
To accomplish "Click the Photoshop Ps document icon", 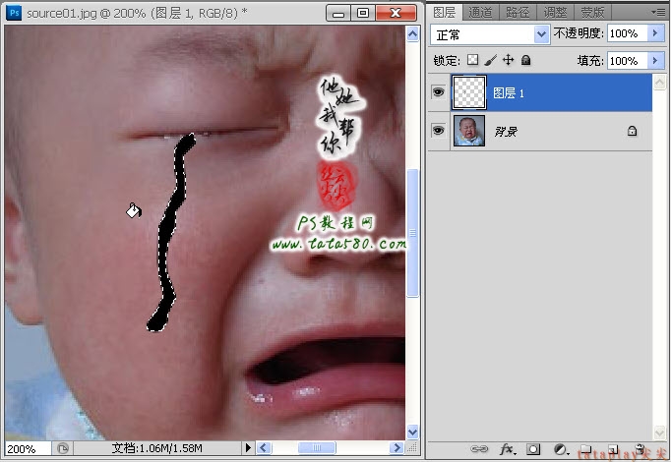I will [x=14, y=13].
